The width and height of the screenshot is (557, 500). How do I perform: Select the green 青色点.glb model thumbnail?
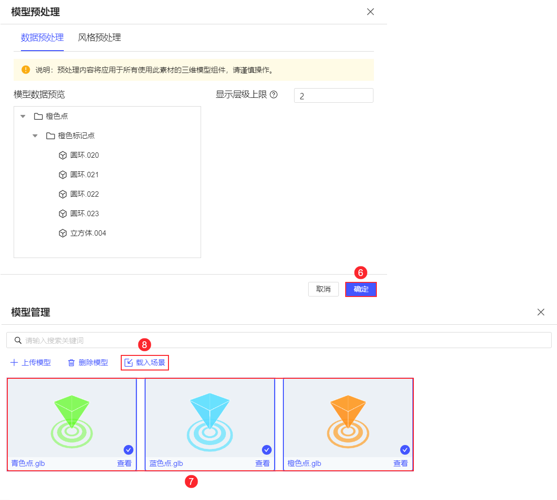point(72,418)
